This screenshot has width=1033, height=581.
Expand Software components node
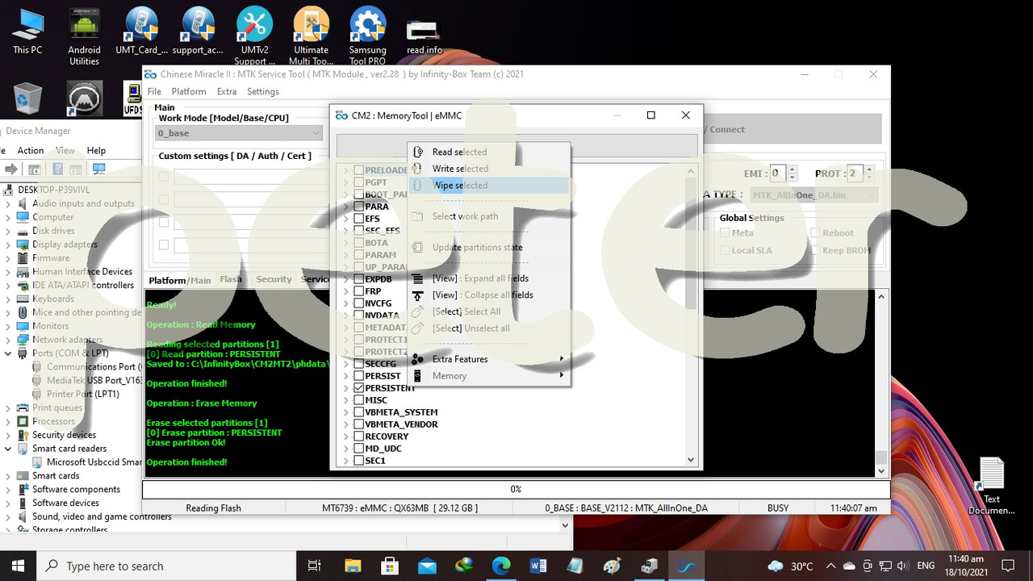pyautogui.click(x=8, y=490)
